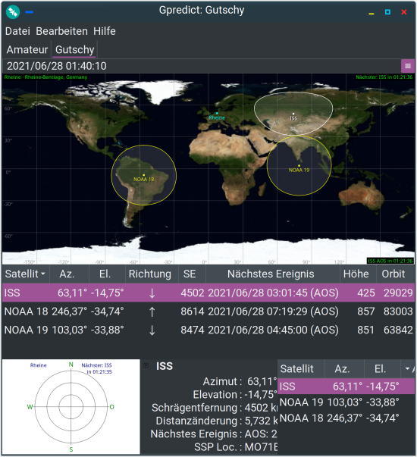Open the Bearbeiten menu
Image resolution: width=417 pixels, height=457 pixels.
coord(62,31)
